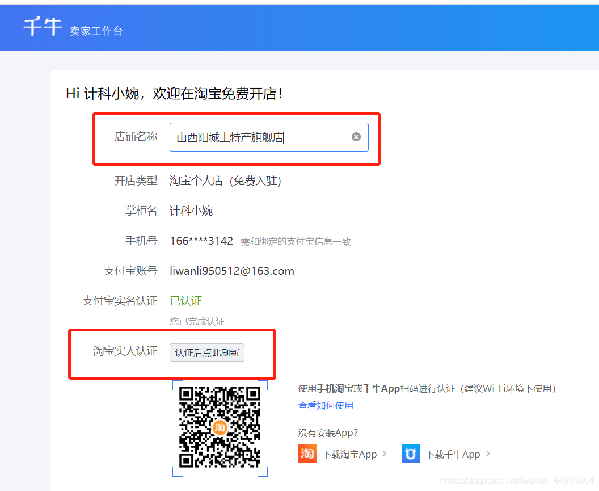Screen dimensions: 599x491
Task: Open 下载淘宝App link
Action: (349, 454)
